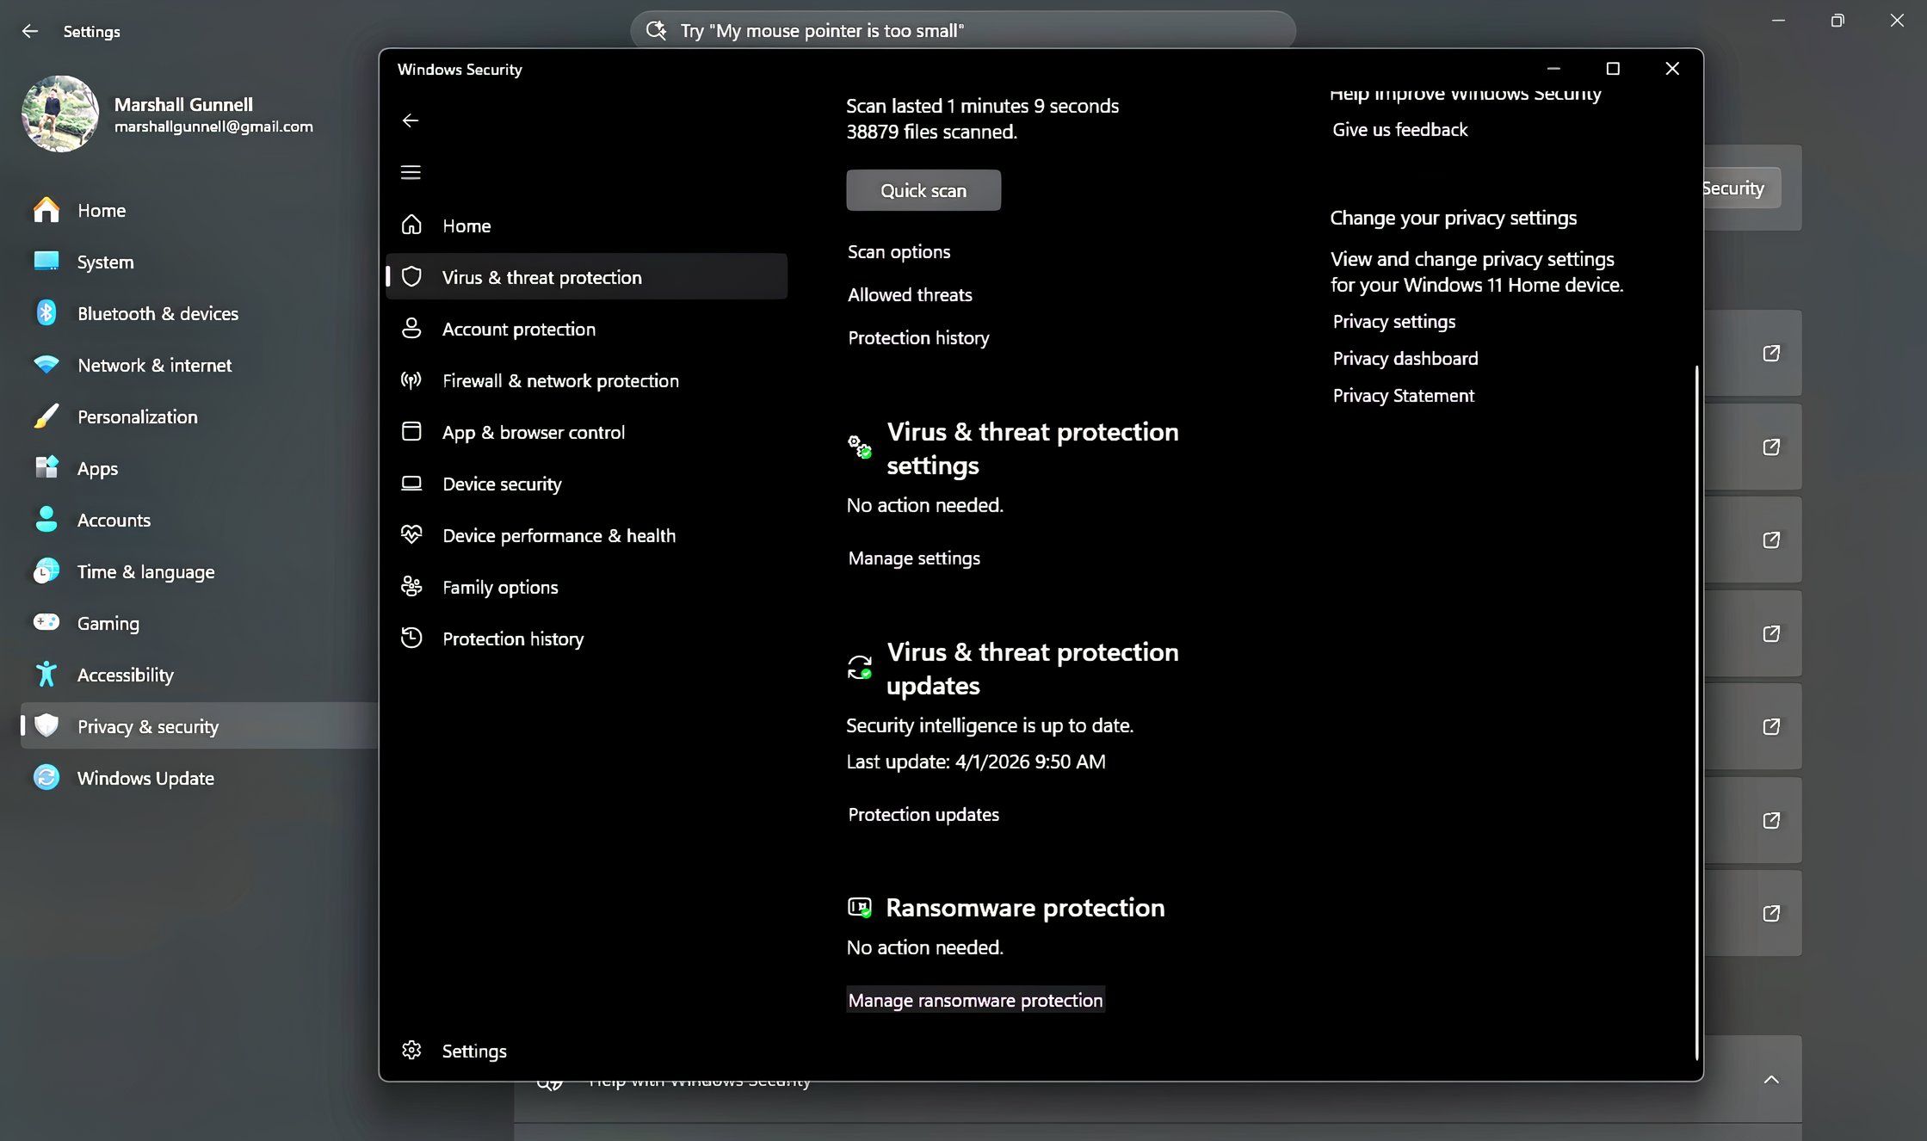Select Device performance & health label in sidebar
The height and width of the screenshot is (1141, 1927).
tap(559, 535)
